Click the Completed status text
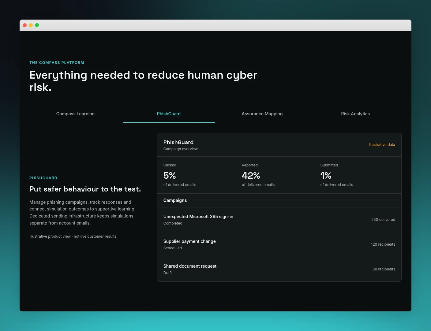The image size is (431, 331). click(x=173, y=223)
